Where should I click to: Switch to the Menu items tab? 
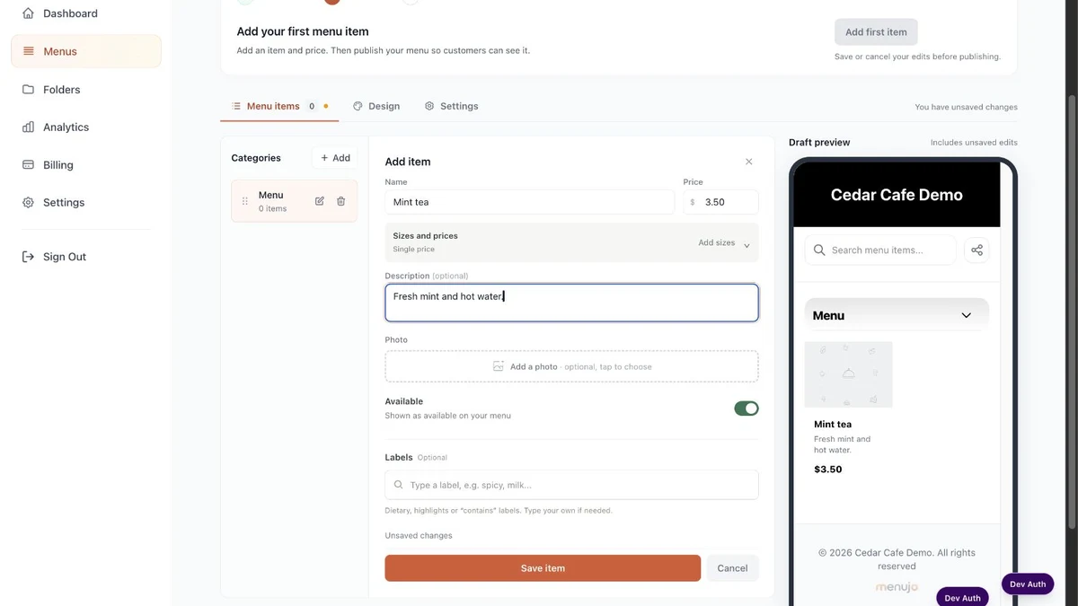click(279, 106)
